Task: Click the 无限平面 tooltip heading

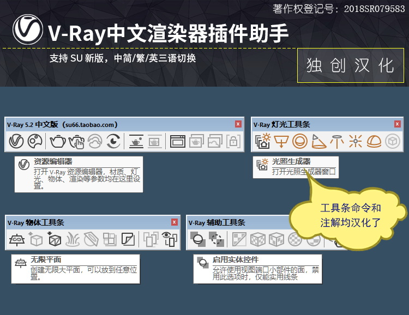Action: (46, 259)
